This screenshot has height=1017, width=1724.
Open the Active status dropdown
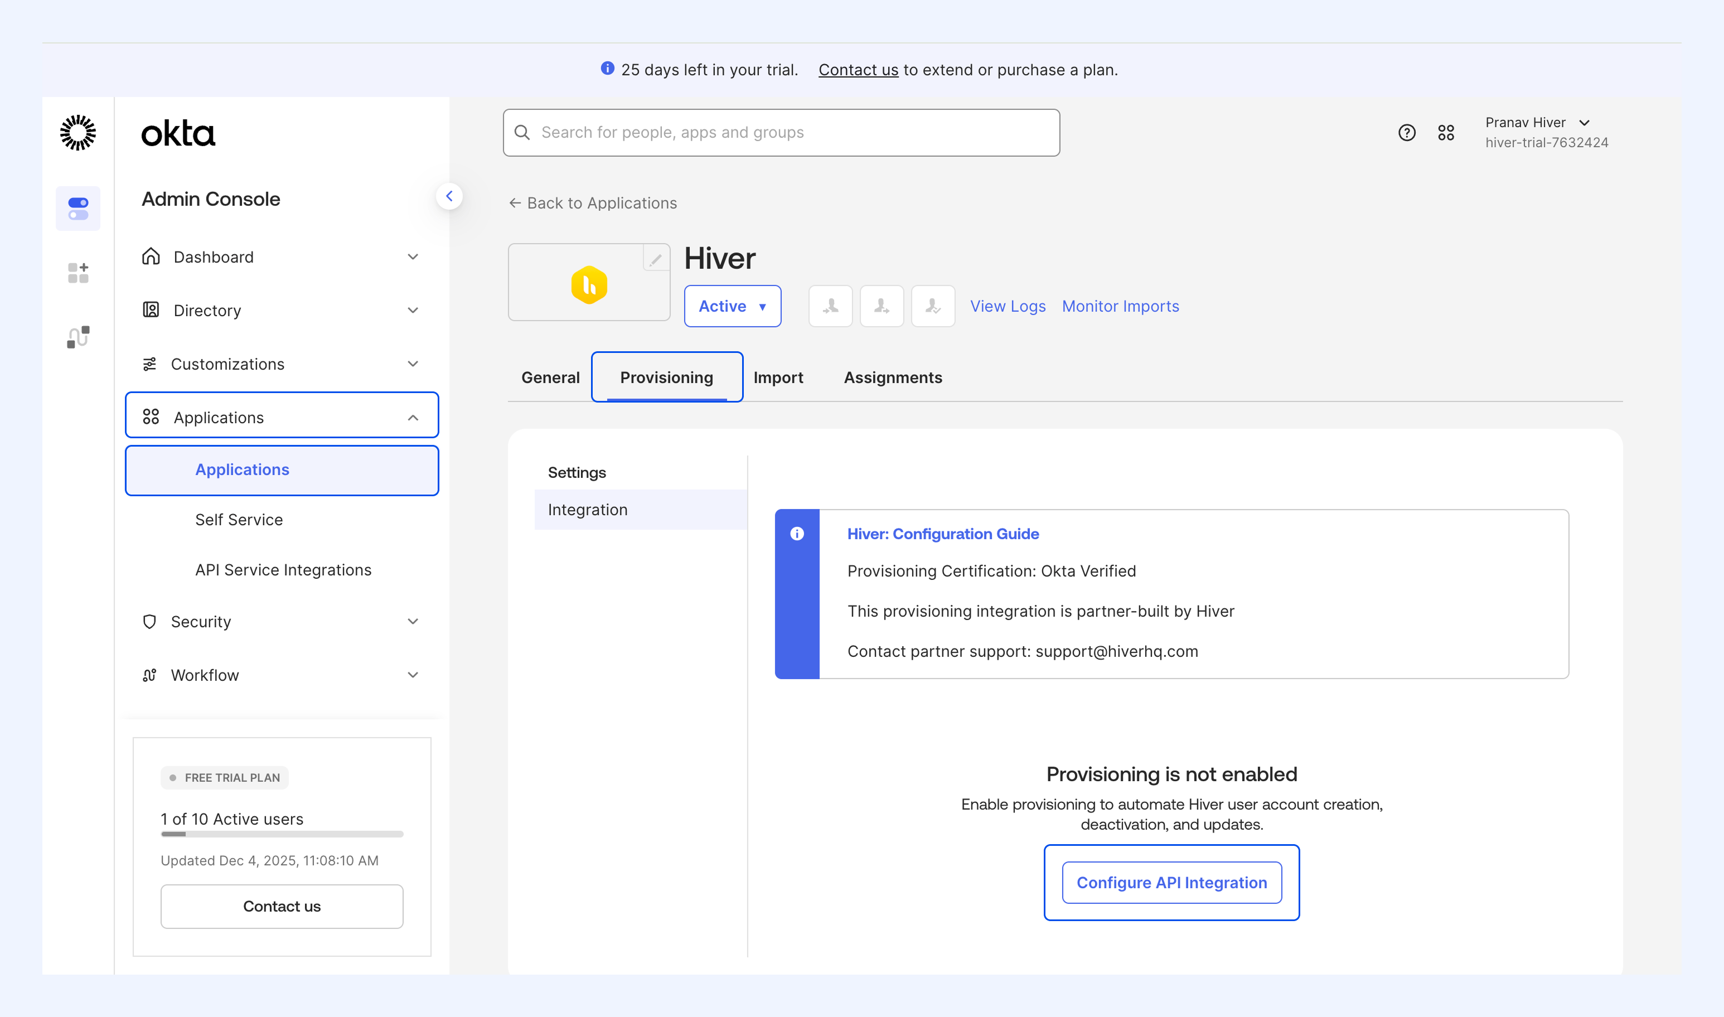(x=733, y=306)
